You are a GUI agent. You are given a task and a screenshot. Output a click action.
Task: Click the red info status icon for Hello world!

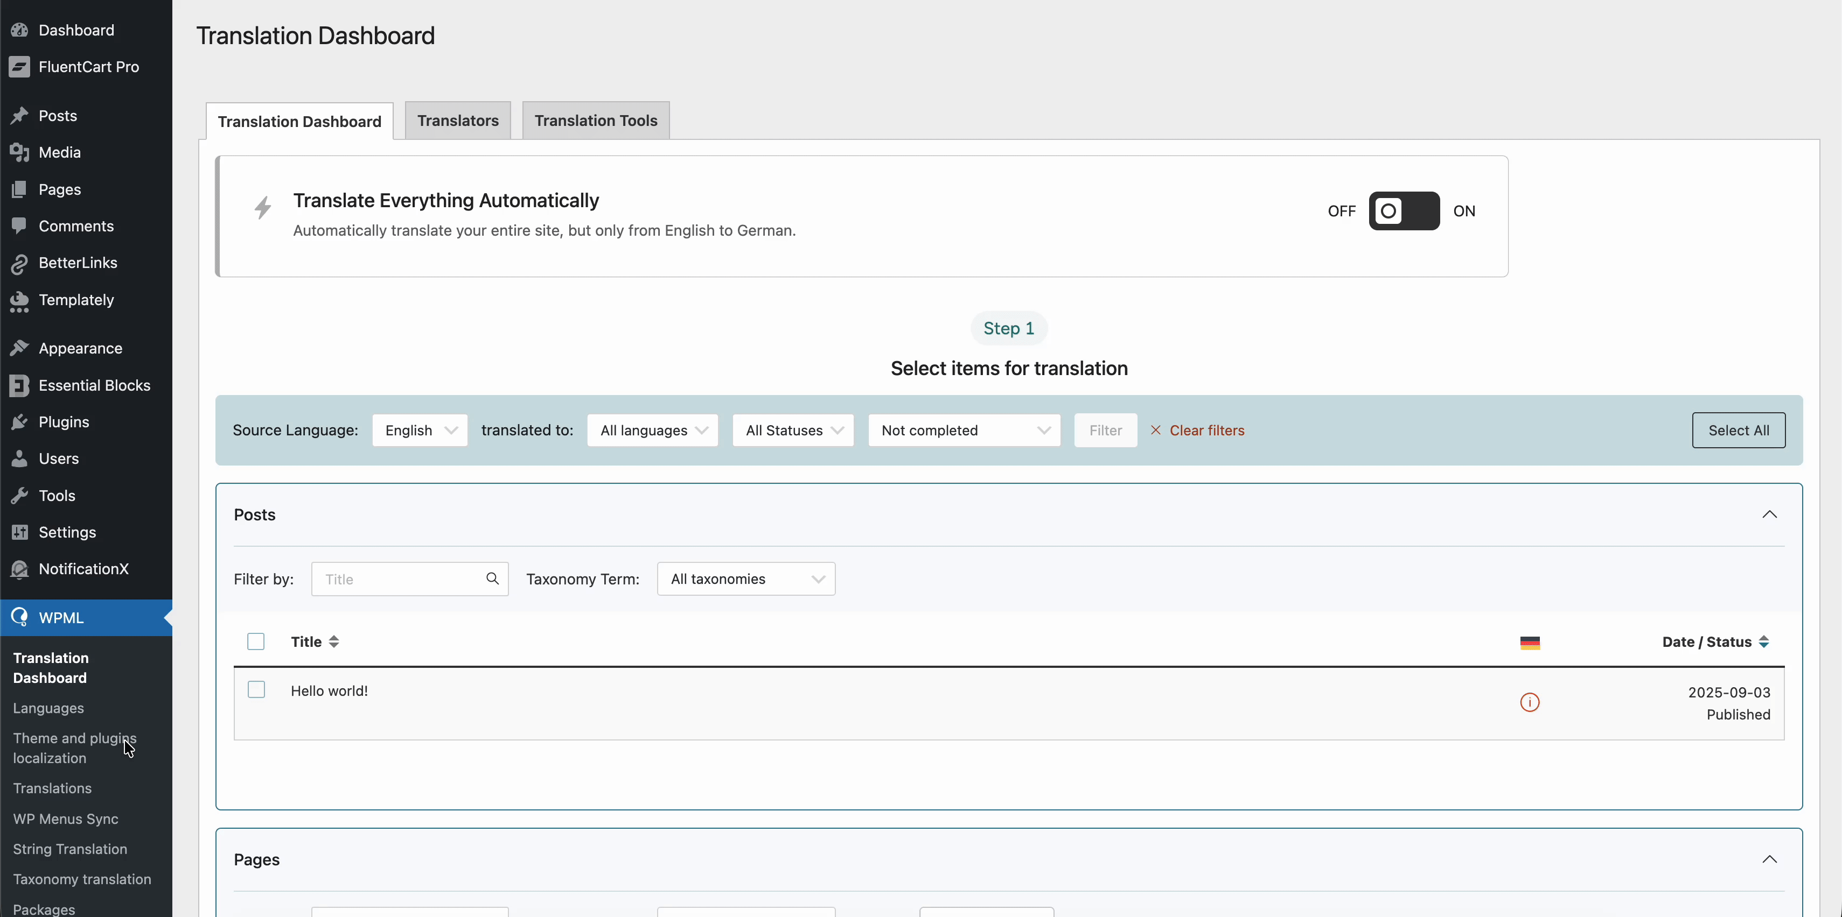tap(1530, 702)
